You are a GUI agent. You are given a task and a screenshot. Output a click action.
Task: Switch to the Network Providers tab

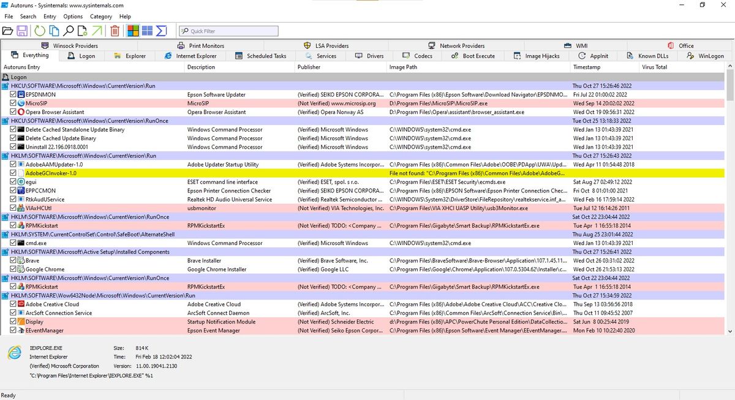(x=456, y=45)
